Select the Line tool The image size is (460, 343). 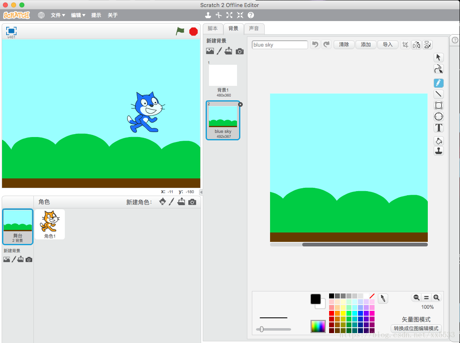click(x=439, y=94)
